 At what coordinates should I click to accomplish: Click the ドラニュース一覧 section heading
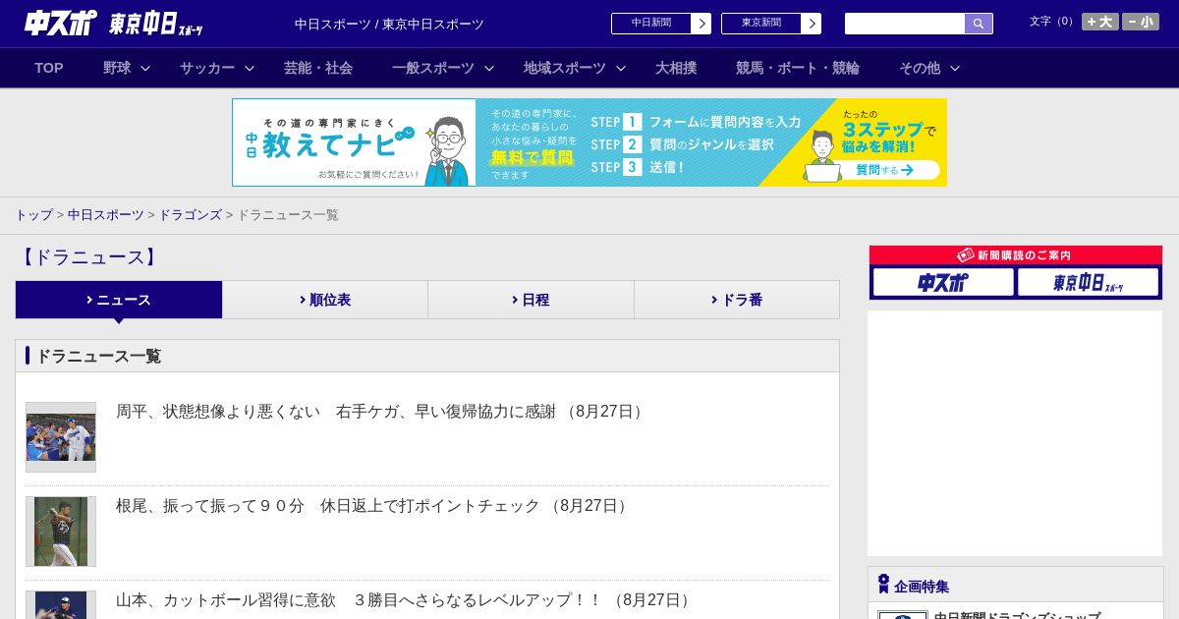[98, 356]
